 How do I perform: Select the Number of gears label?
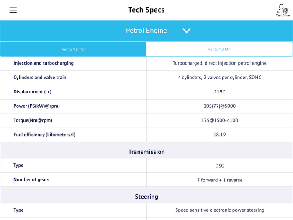click(31, 180)
